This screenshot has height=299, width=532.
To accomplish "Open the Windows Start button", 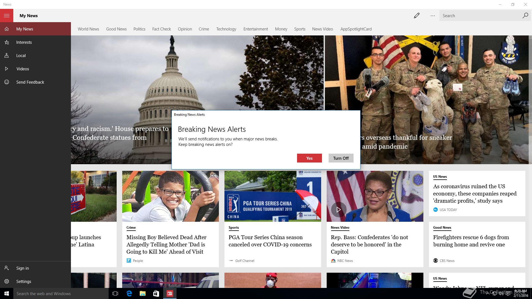I will point(7,293).
